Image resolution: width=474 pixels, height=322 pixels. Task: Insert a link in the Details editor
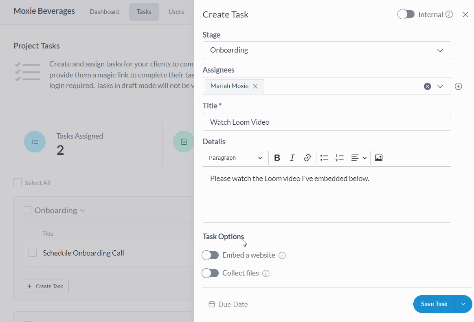[307, 158]
